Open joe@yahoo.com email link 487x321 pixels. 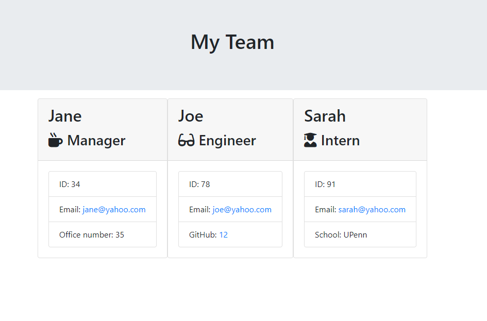point(242,210)
